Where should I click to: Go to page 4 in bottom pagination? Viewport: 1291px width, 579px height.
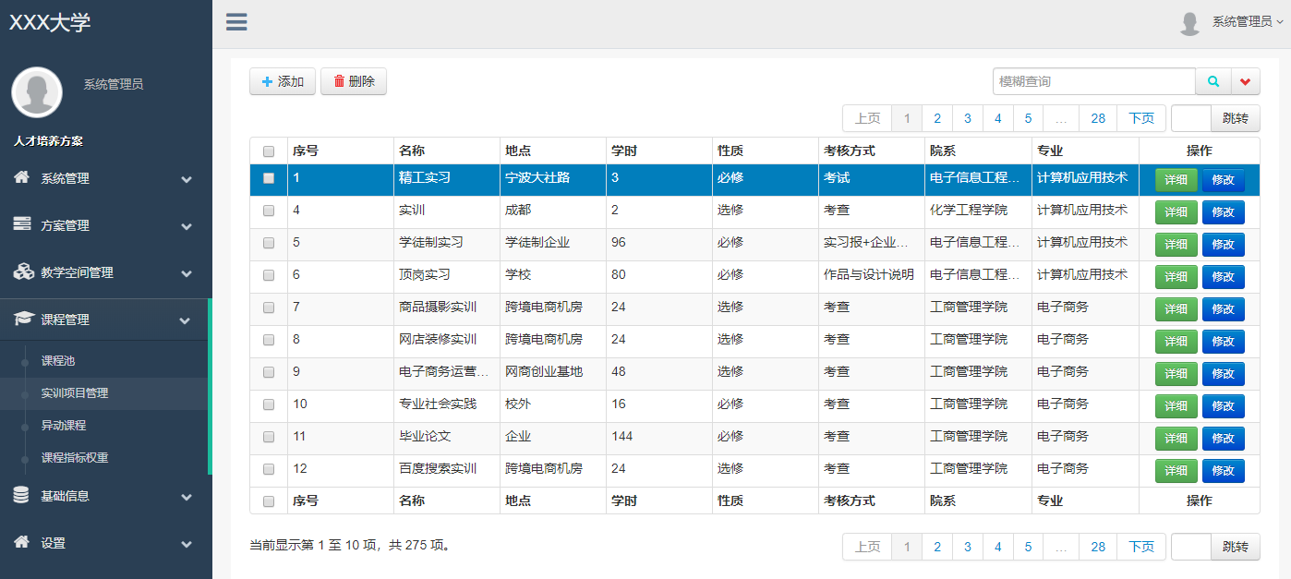pyautogui.click(x=998, y=547)
